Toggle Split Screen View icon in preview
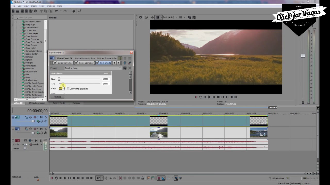 [158, 17]
